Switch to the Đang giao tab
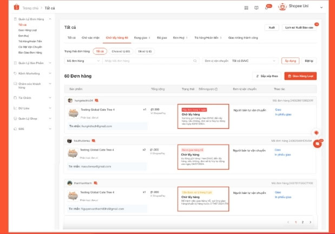This screenshot has height=234, width=335. (x=142, y=37)
